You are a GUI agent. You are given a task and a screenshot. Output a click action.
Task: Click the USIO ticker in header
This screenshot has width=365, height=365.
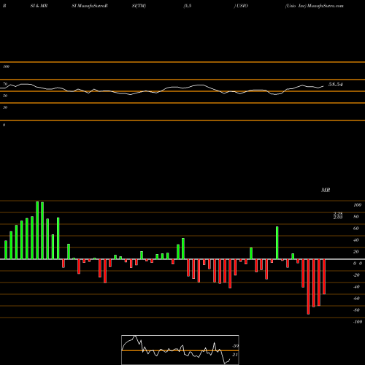(242, 6)
